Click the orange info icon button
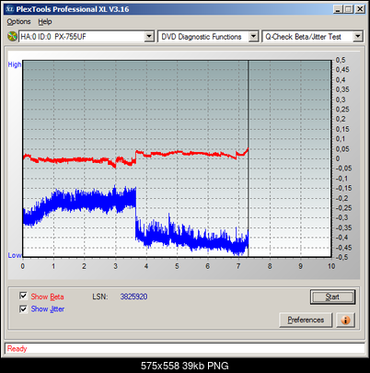The height and width of the screenshot is (373, 370). 345,320
